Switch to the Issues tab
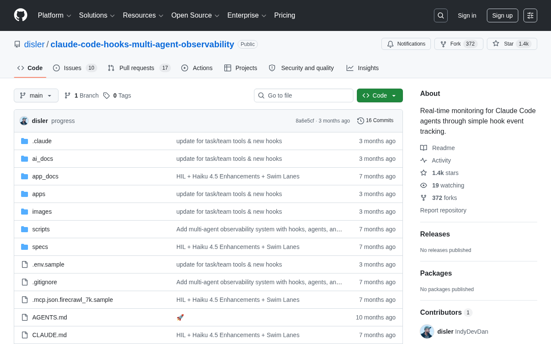The width and height of the screenshot is (551, 344). [x=75, y=68]
